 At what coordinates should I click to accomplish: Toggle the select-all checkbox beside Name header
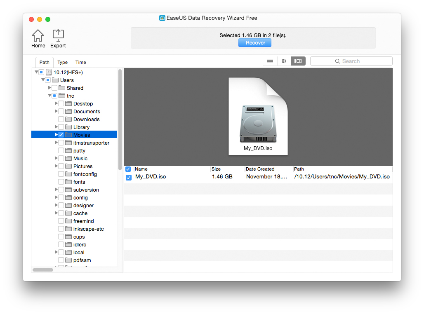128,169
